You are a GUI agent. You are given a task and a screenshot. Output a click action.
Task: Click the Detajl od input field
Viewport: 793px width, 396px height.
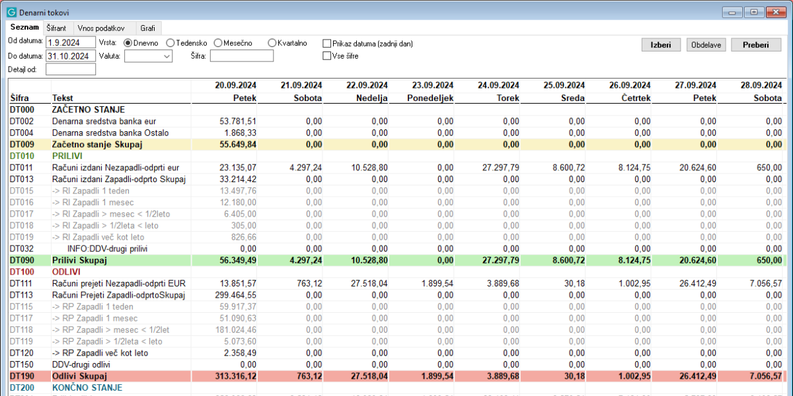click(x=71, y=69)
